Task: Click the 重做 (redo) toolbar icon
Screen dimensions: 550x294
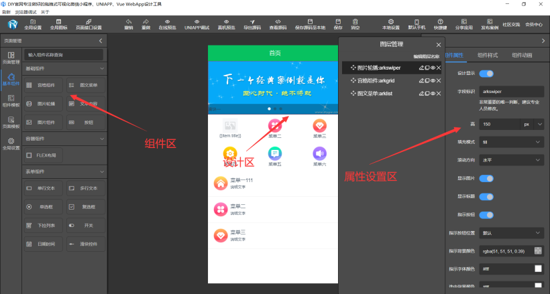Action: pos(146,24)
